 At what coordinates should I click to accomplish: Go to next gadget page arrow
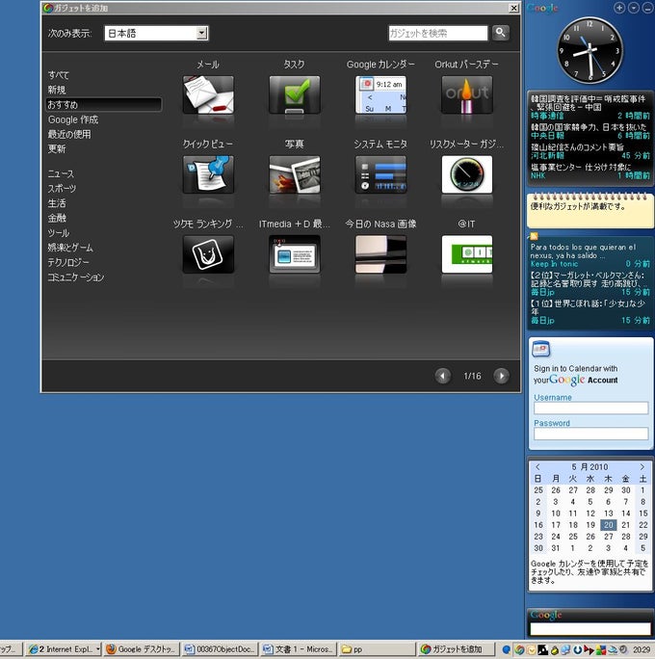(501, 376)
